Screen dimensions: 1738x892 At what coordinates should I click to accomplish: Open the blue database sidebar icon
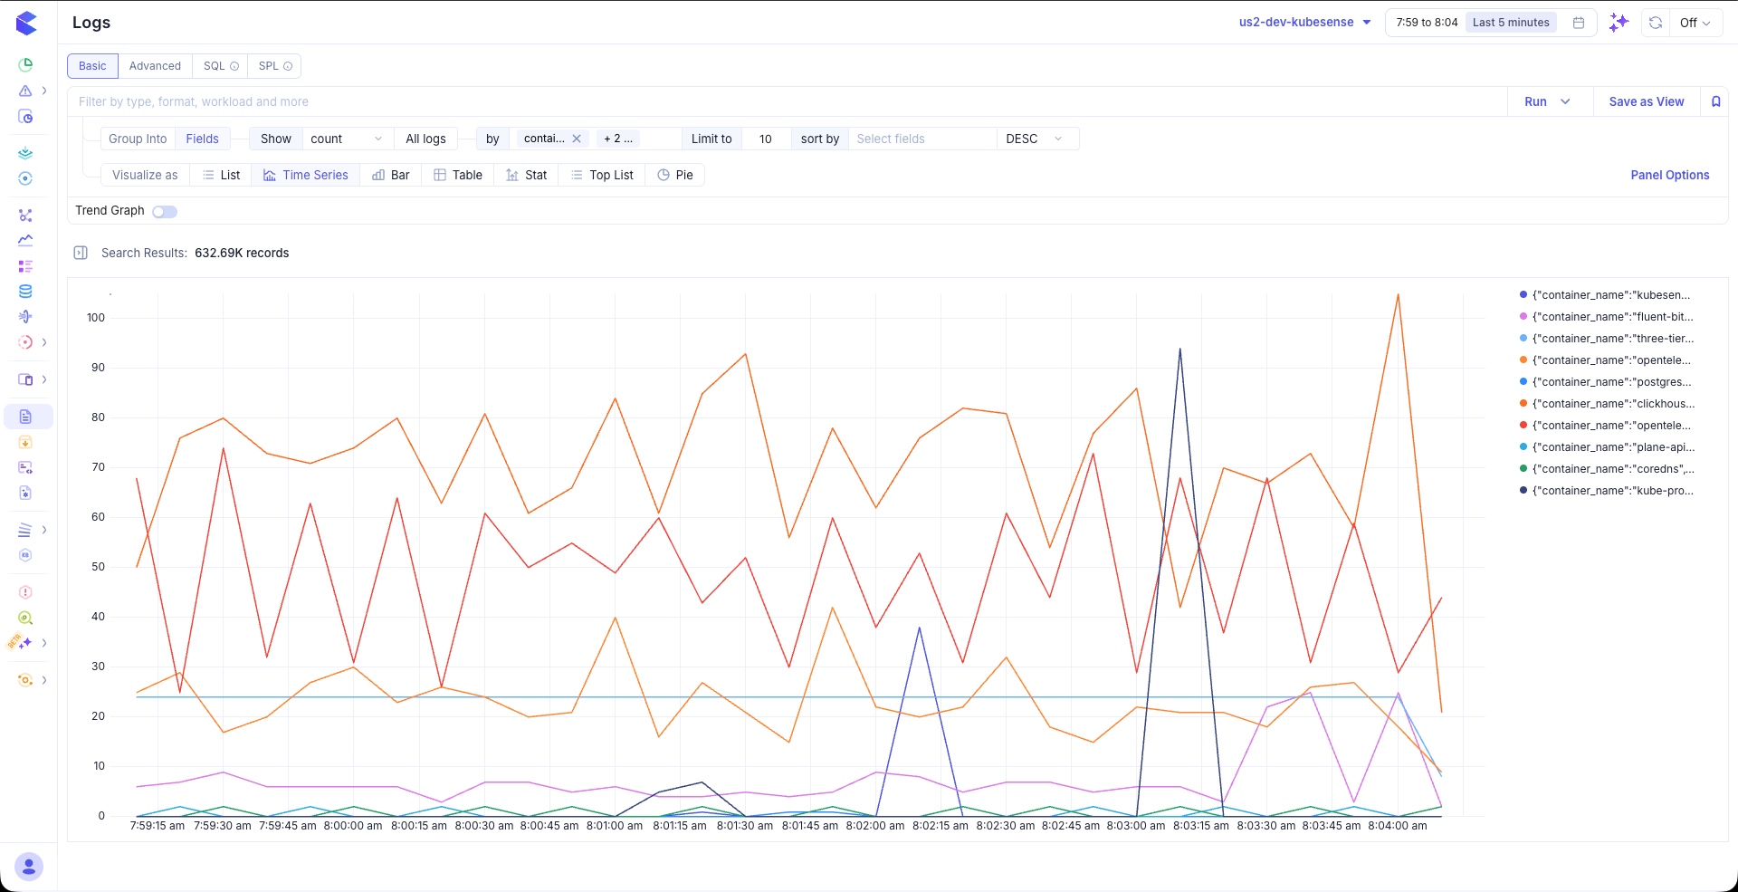[25, 292]
